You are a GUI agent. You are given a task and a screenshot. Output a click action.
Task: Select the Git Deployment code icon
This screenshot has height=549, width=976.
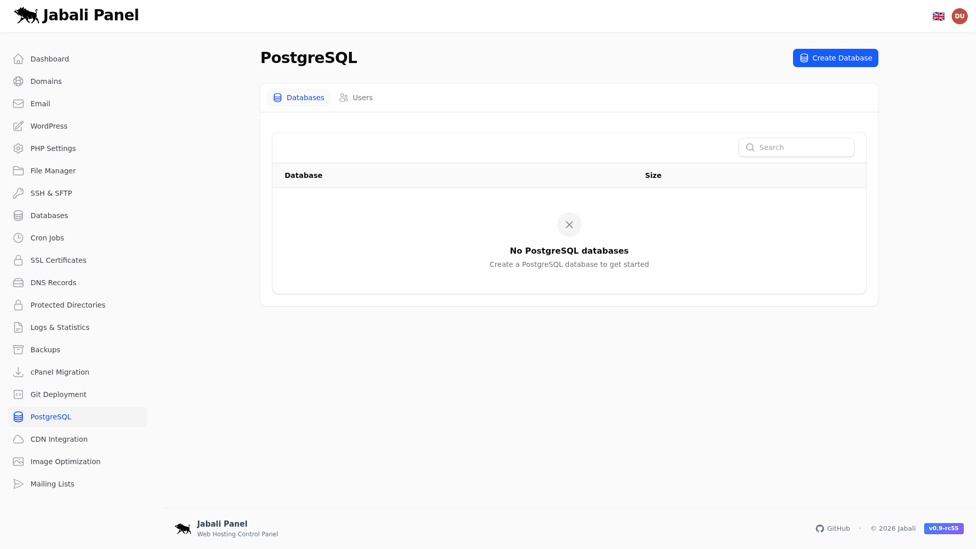click(x=18, y=394)
